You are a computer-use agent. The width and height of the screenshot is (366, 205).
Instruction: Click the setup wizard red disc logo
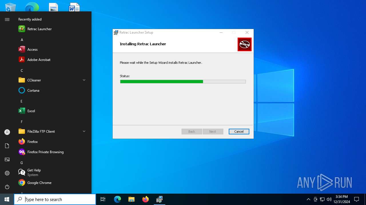[x=244, y=44]
